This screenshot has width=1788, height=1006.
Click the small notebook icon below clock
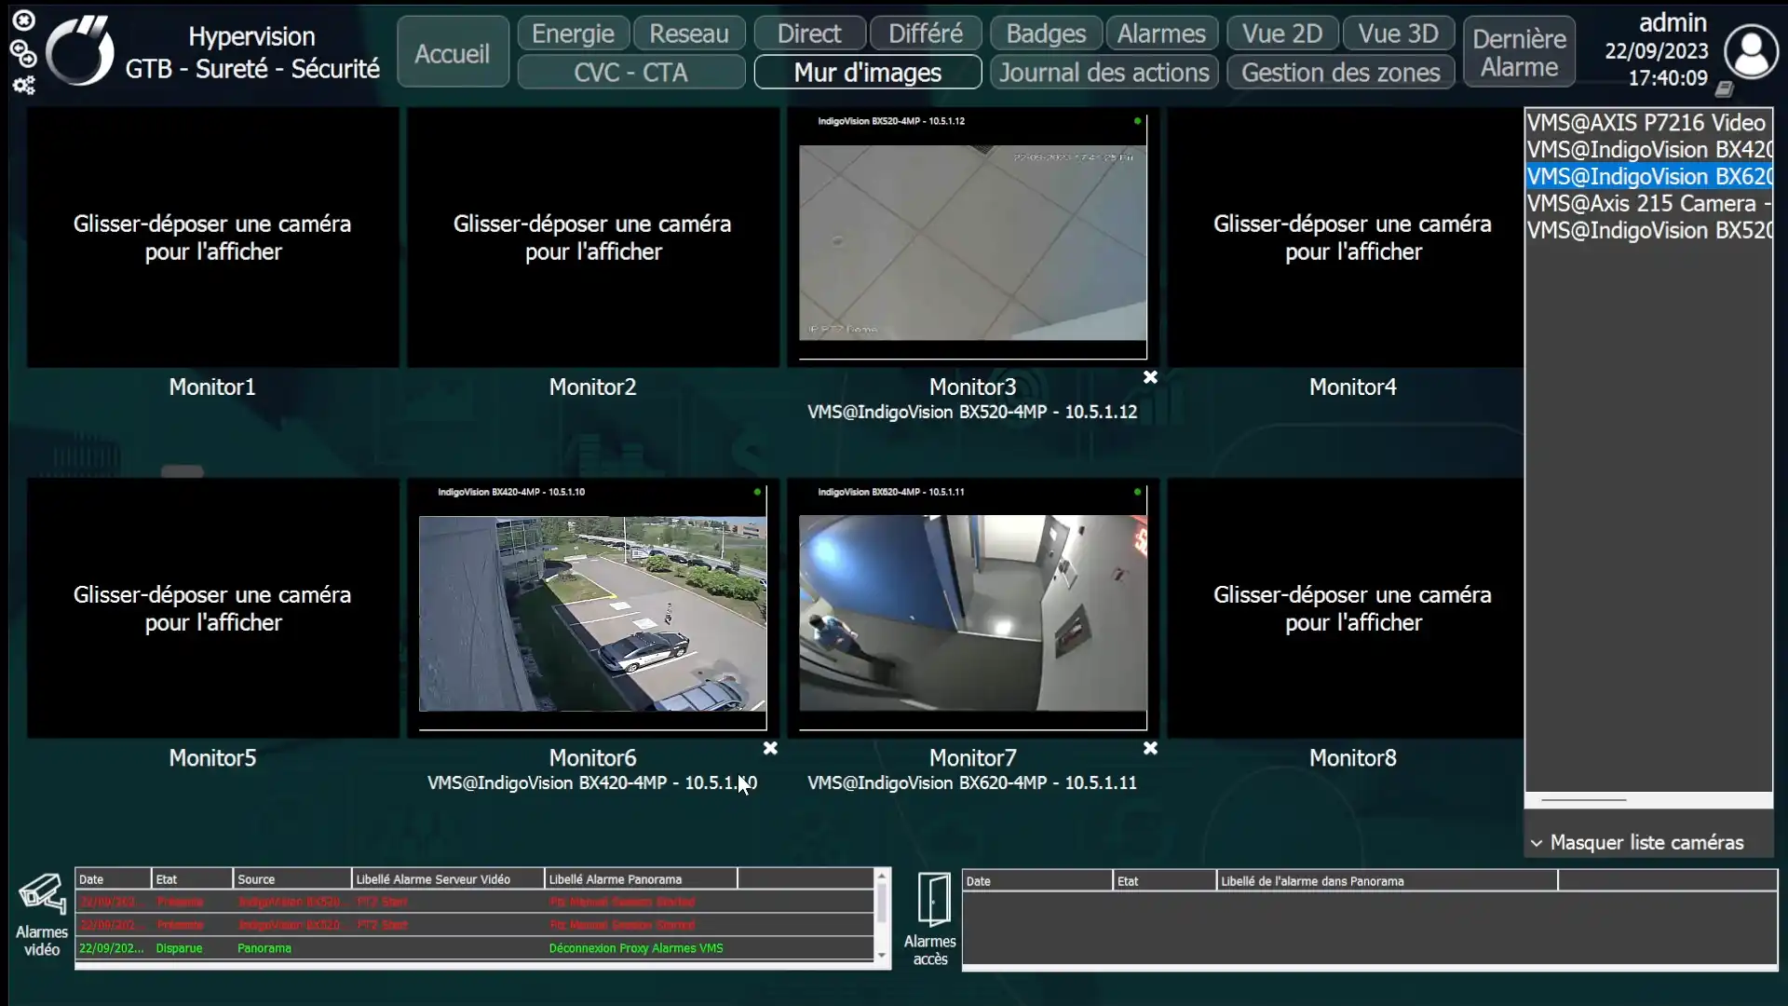pyautogui.click(x=1724, y=89)
